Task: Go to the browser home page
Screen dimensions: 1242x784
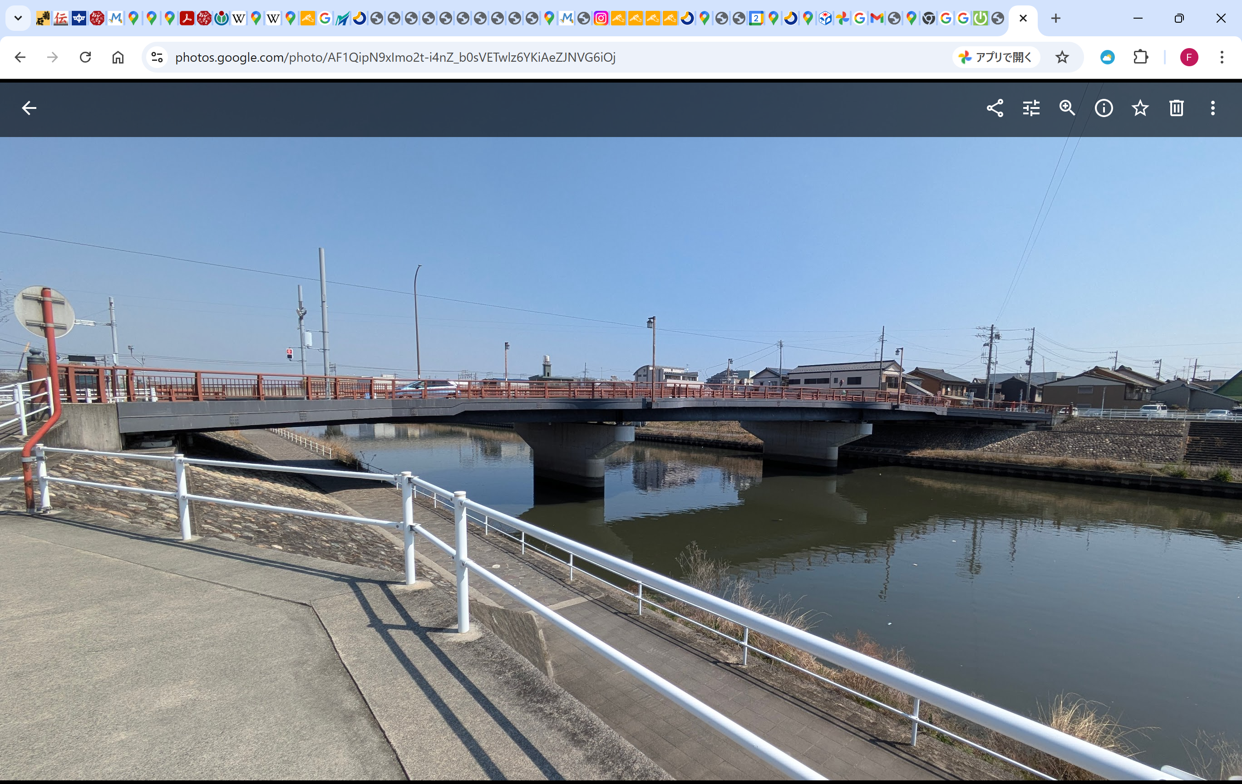Action: coord(118,57)
